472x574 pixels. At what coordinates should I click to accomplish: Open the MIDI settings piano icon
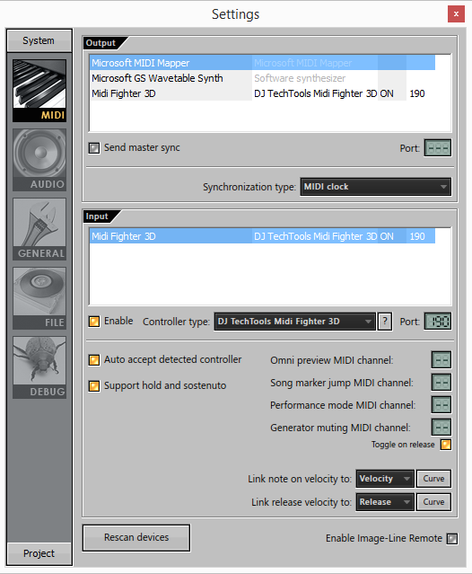point(39,91)
